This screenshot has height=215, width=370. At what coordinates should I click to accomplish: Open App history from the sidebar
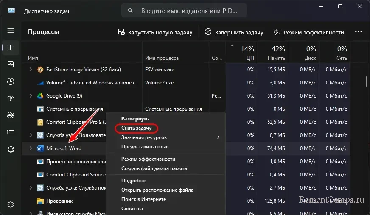click(11, 81)
